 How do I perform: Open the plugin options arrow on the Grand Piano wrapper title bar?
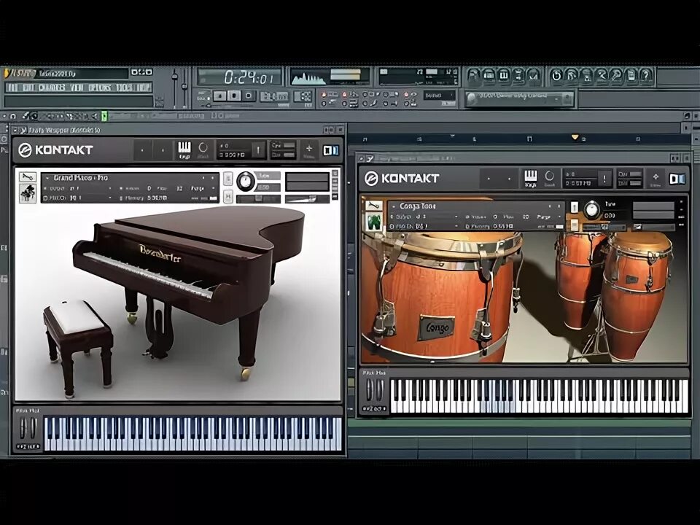[x=16, y=130]
